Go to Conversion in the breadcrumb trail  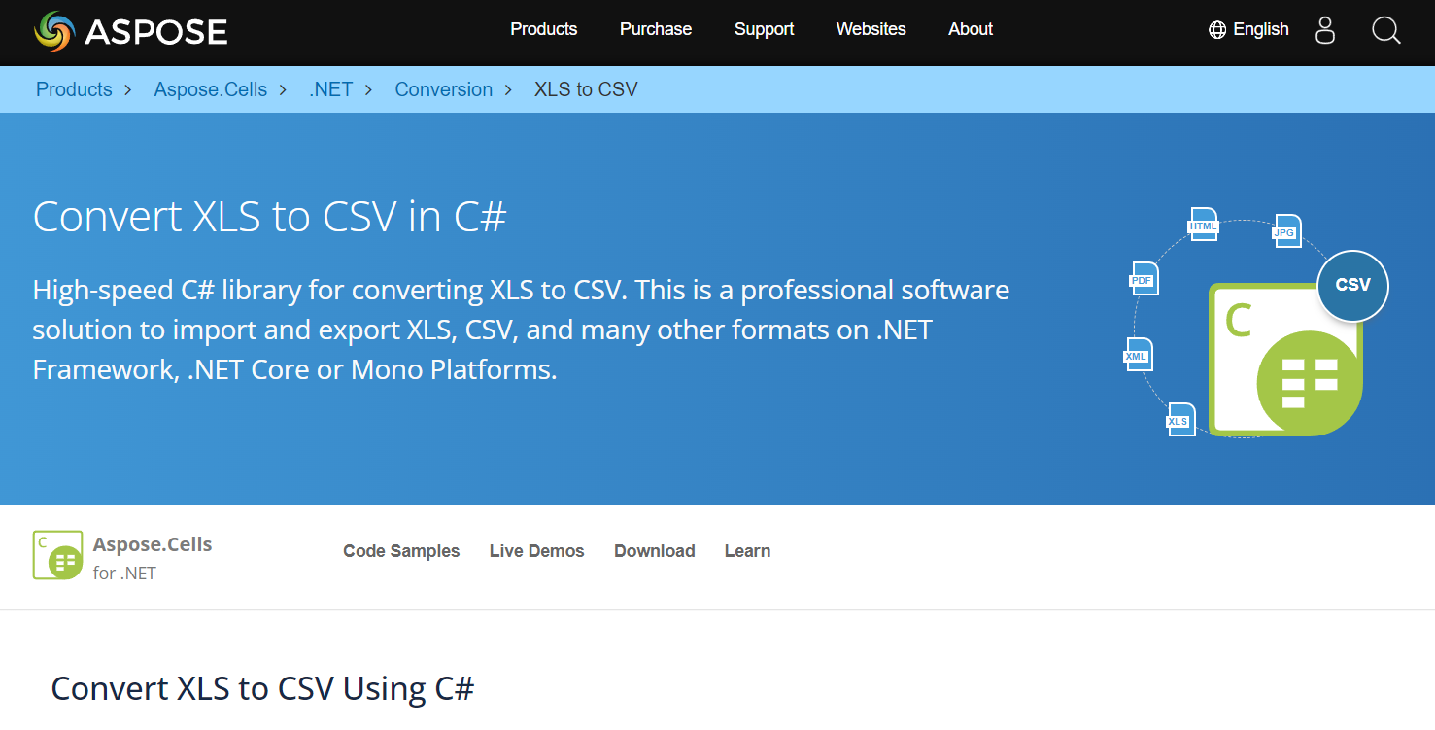pyautogui.click(x=443, y=88)
